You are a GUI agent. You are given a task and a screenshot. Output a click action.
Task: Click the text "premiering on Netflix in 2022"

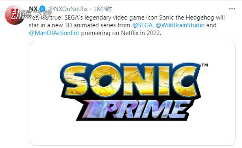pyautogui.click(x=120, y=33)
